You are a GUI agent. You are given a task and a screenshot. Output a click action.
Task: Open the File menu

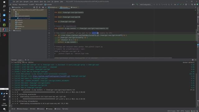14,2
